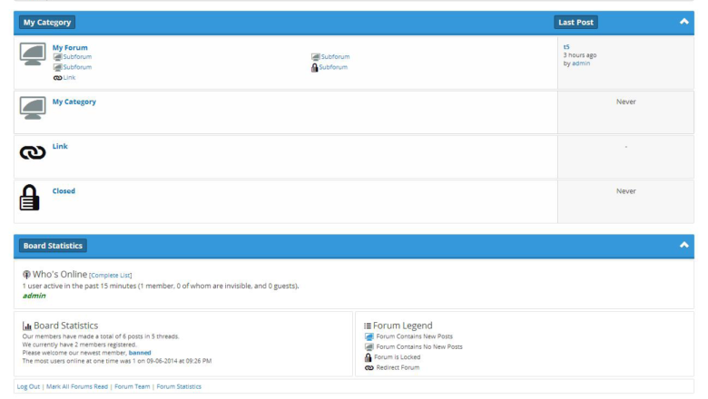Image resolution: width=708 pixels, height=399 pixels.
Task: Open Forum Statistics in the footer
Action: coord(179,386)
